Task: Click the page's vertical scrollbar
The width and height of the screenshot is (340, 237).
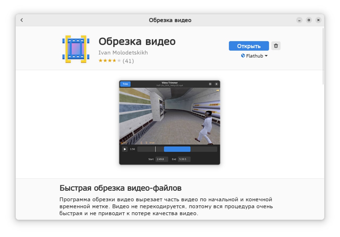Action: pos(323,56)
